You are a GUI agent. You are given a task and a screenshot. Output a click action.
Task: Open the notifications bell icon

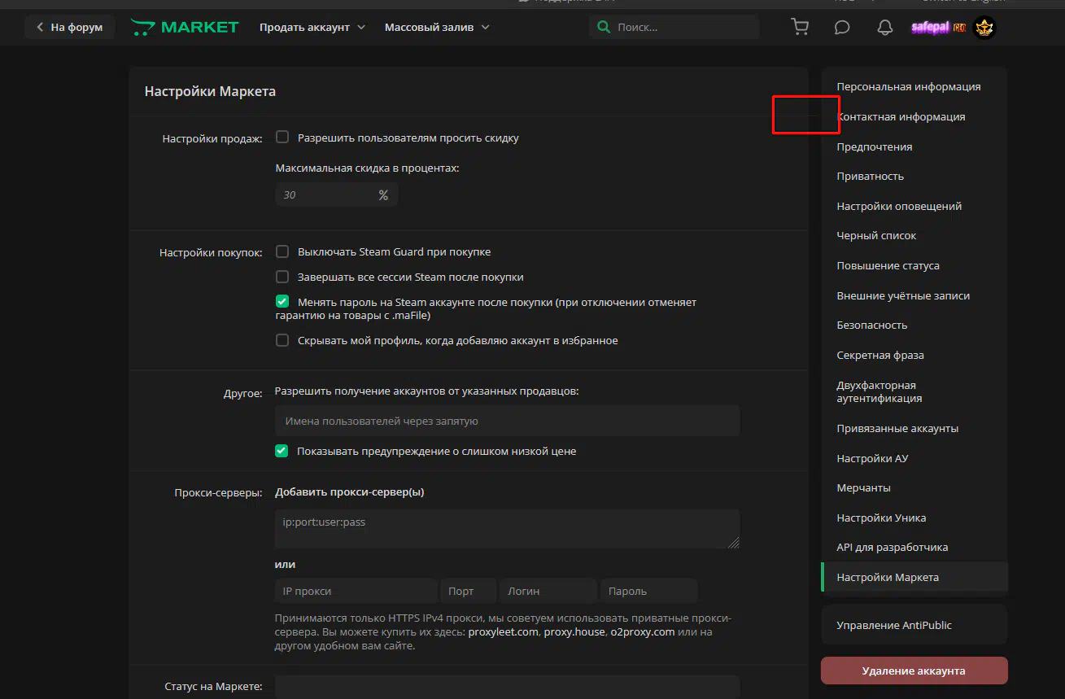[x=885, y=27]
